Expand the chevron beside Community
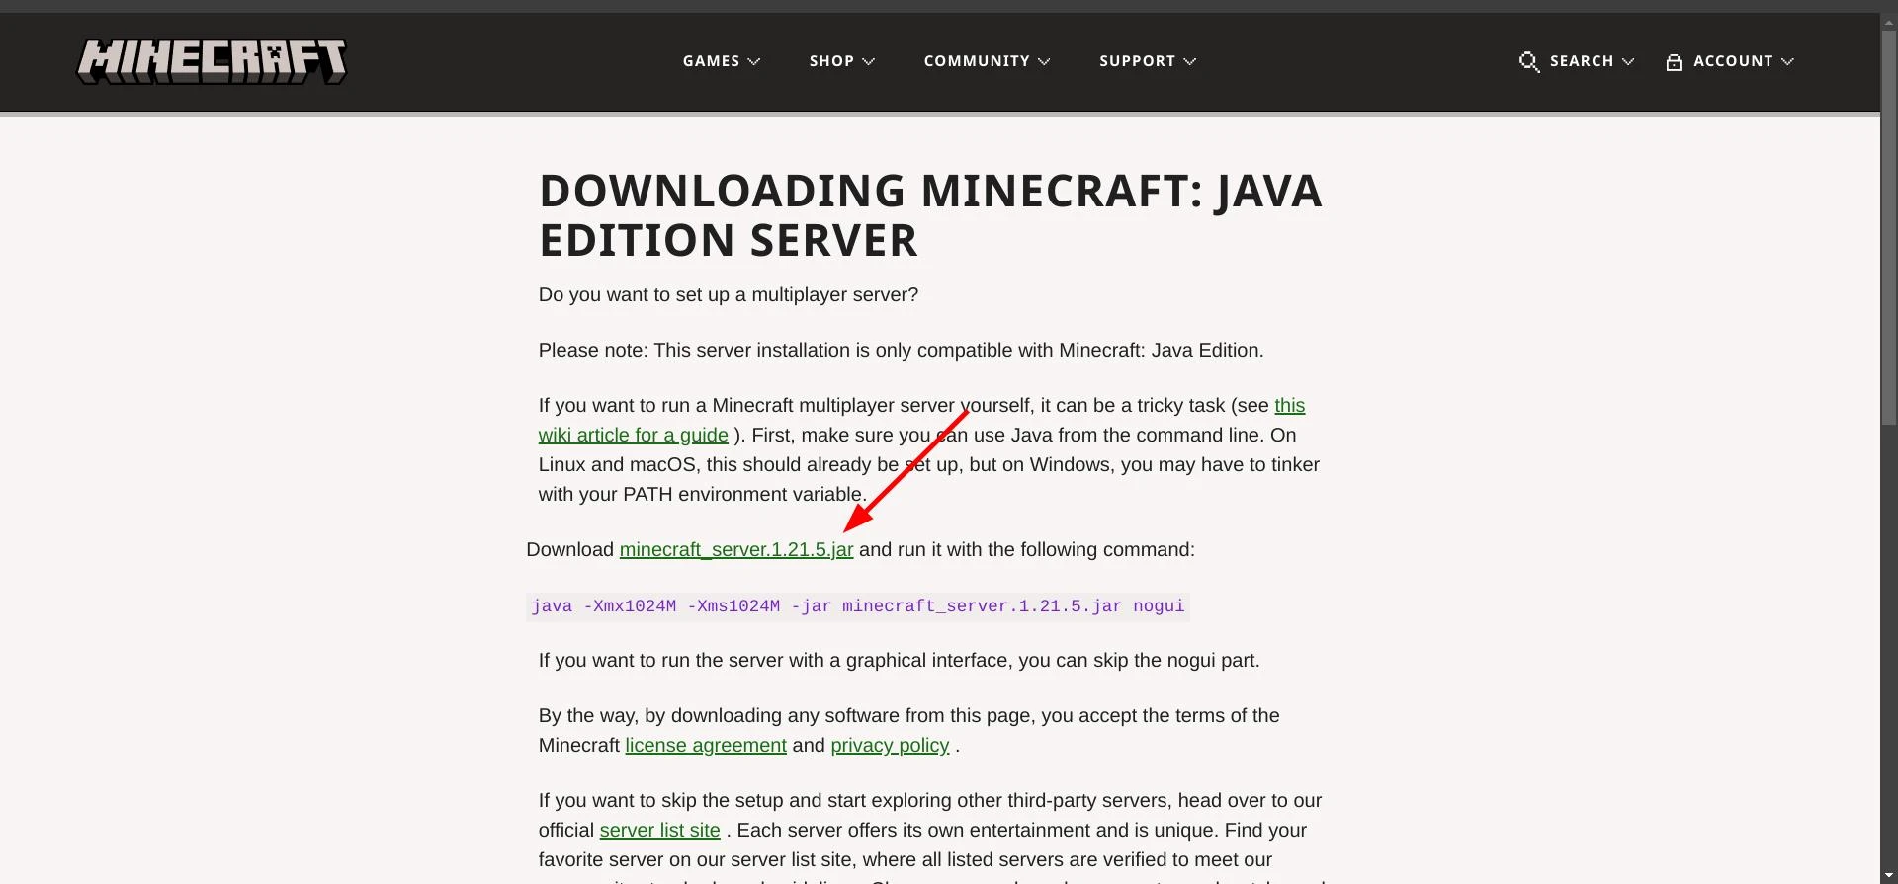1898x884 pixels. click(1044, 61)
